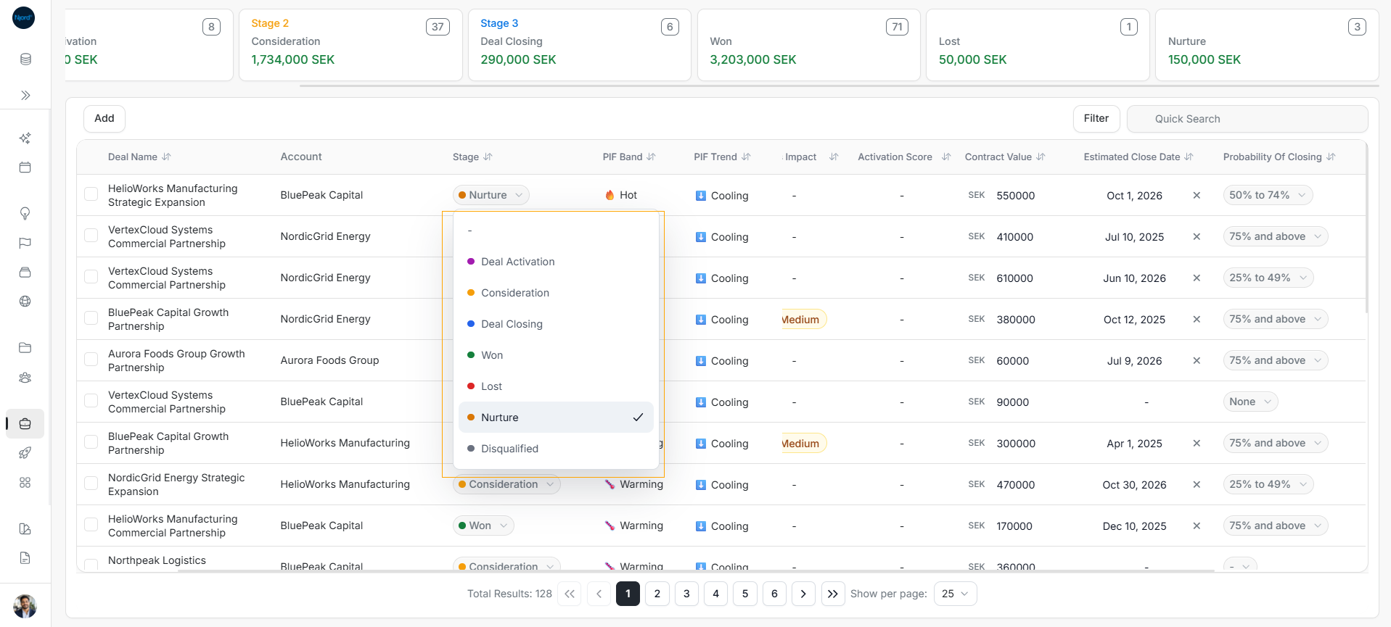Open the Won stage dropdown
The width and height of the screenshot is (1391, 627).
[x=483, y=526]
